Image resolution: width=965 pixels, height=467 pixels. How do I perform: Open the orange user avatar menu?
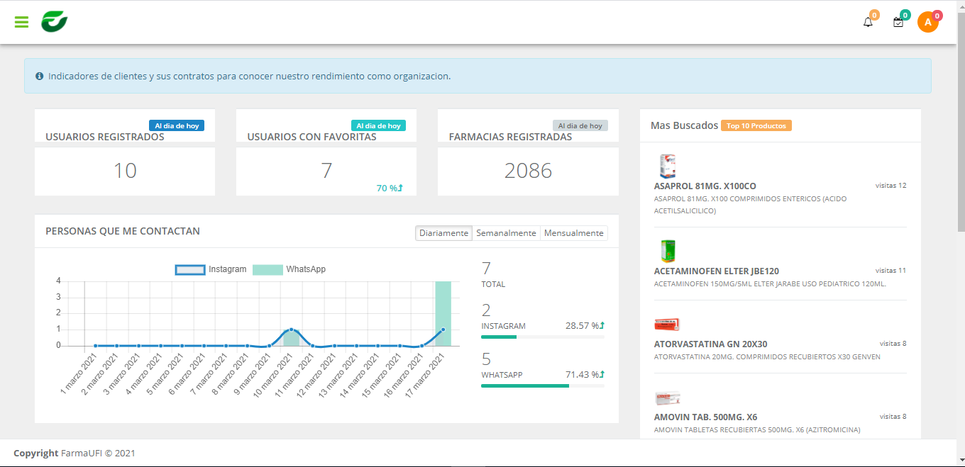pos(927,22)
